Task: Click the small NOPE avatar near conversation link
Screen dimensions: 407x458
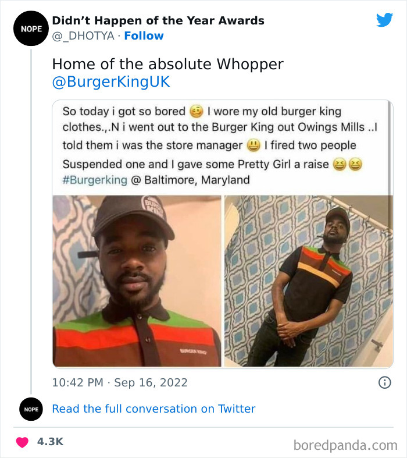Action: click(x=31, y=409)
